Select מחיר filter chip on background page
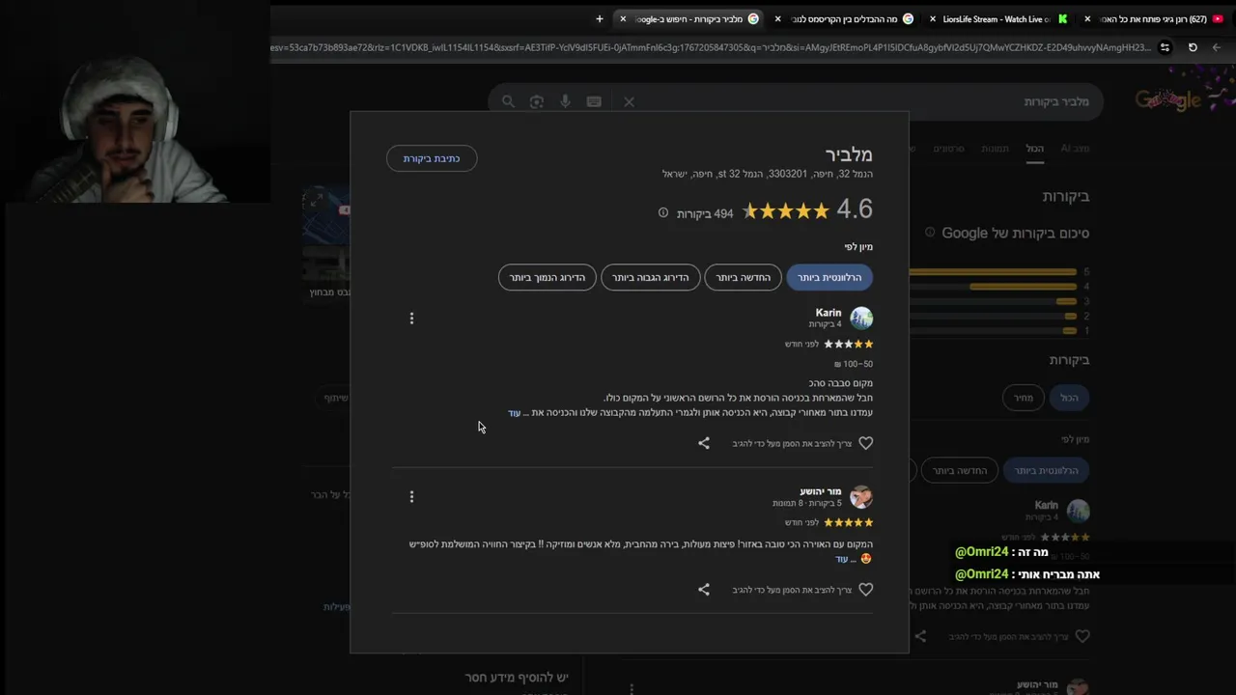The image size is (1236, 695). click(1023, 398)
